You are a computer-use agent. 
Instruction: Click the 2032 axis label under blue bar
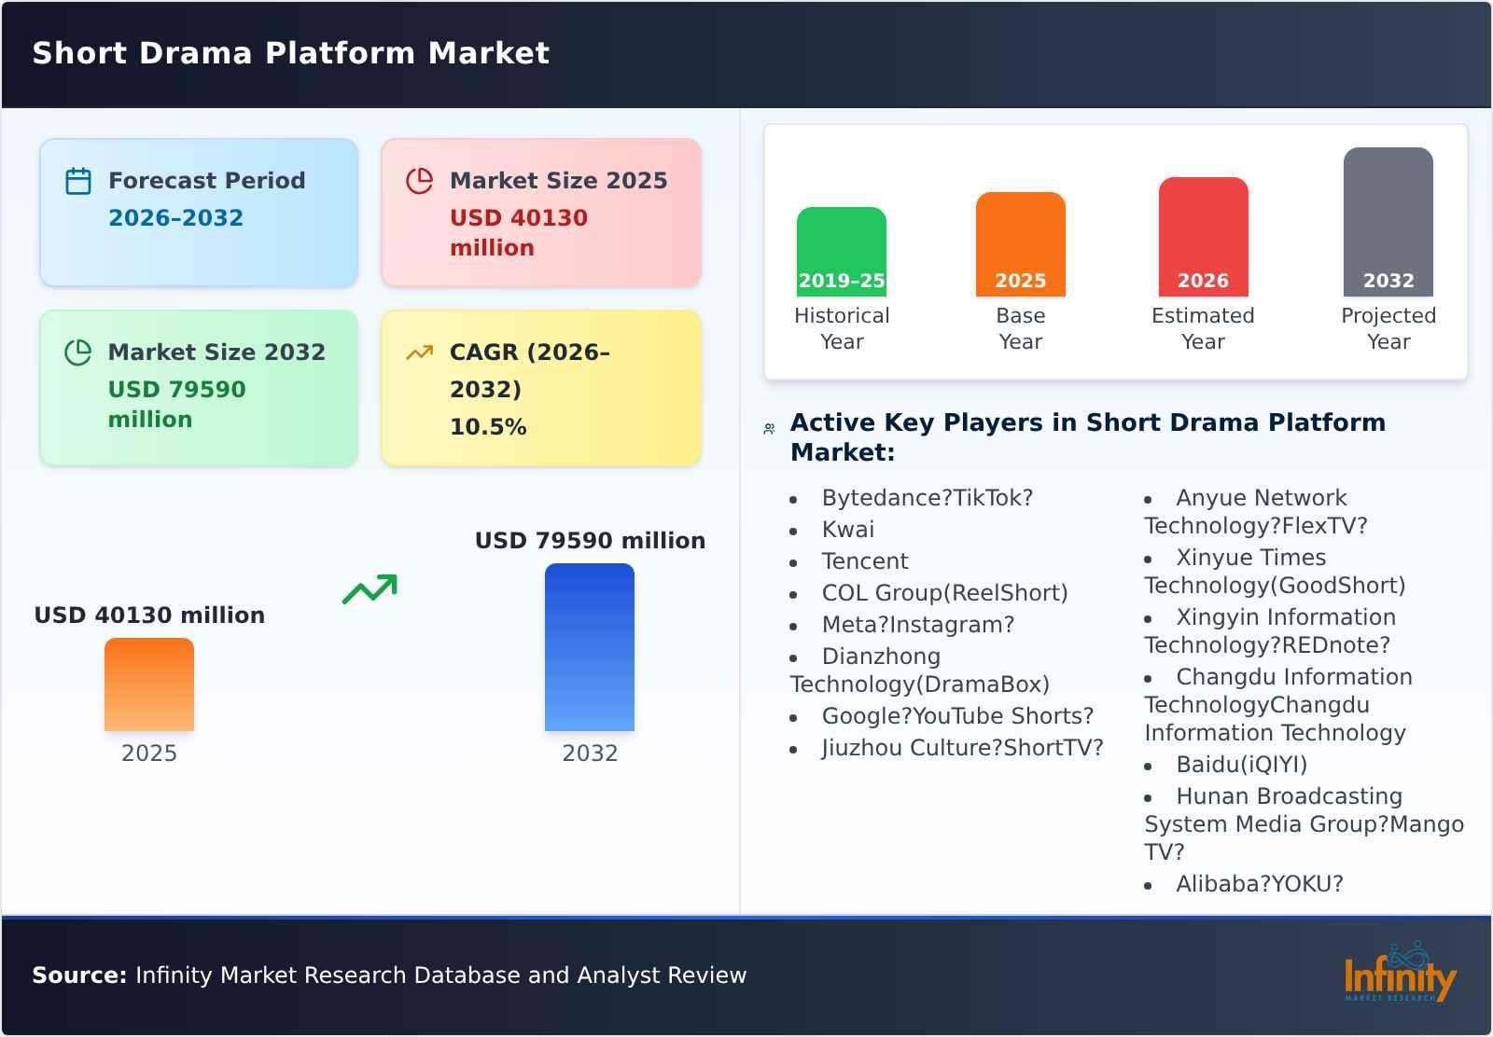tap(590, 754)
